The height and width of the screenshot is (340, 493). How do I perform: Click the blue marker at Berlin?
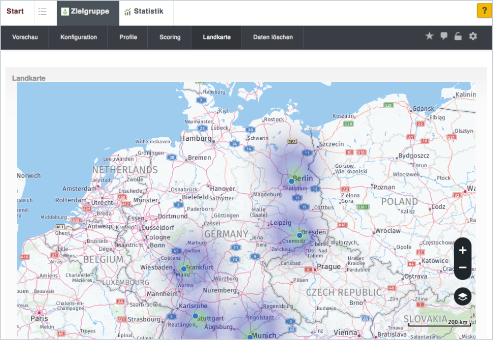click(x=292, y=181)
